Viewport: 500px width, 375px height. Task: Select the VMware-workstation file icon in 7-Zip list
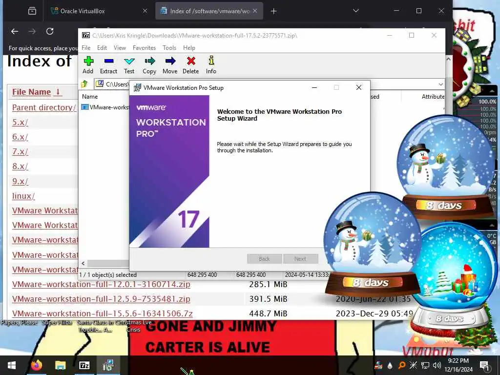pyautogui.click(x=85, y=107)
